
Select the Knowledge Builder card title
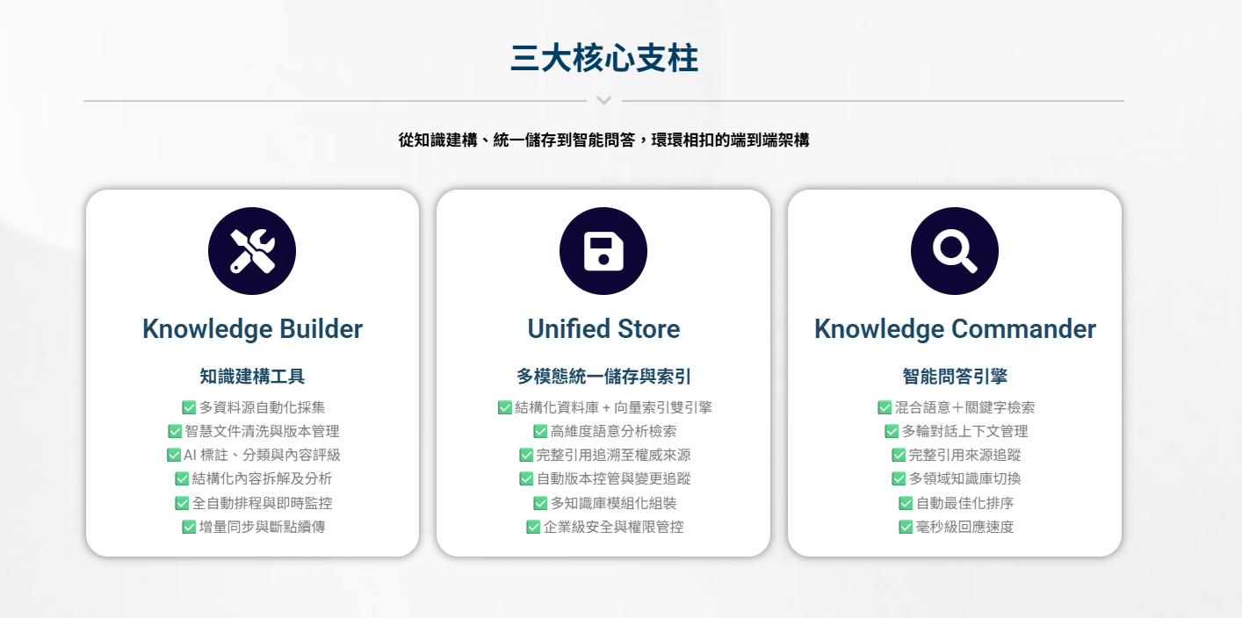pos(252,329)
